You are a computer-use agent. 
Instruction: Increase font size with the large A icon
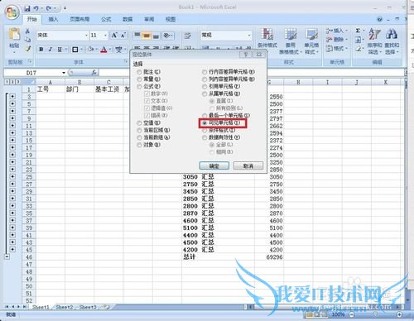[114, 35]
